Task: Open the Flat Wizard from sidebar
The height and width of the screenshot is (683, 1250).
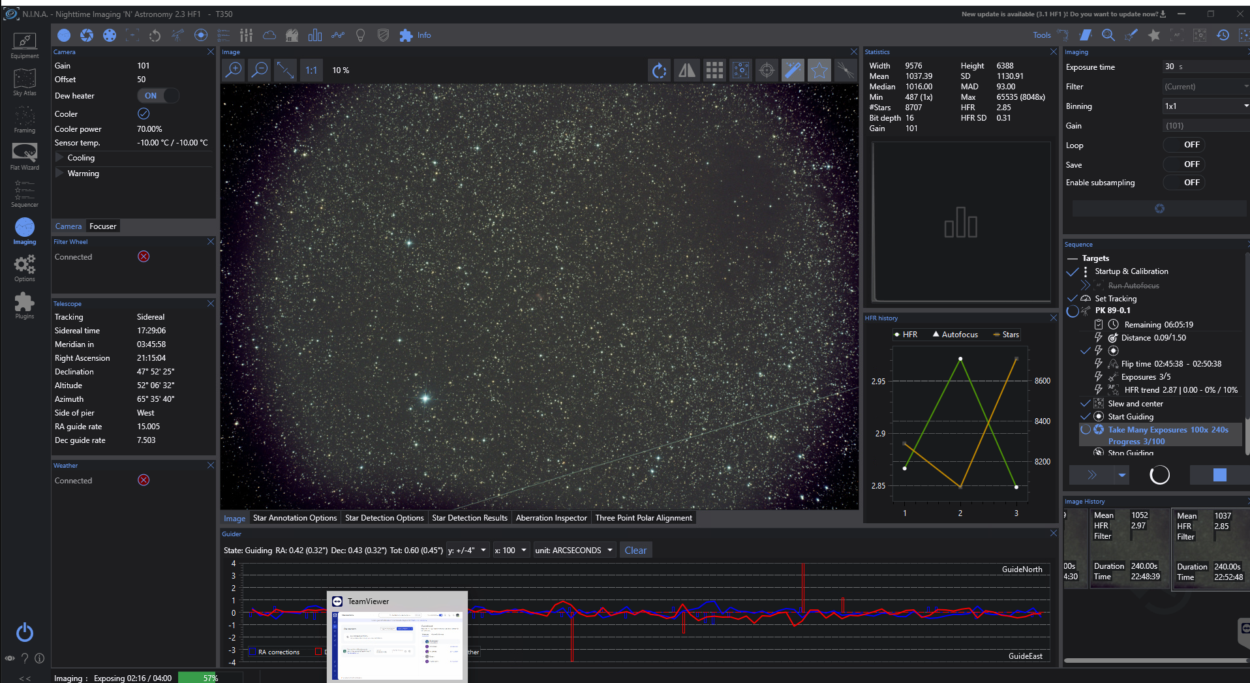Action: (x=25, y=156)
